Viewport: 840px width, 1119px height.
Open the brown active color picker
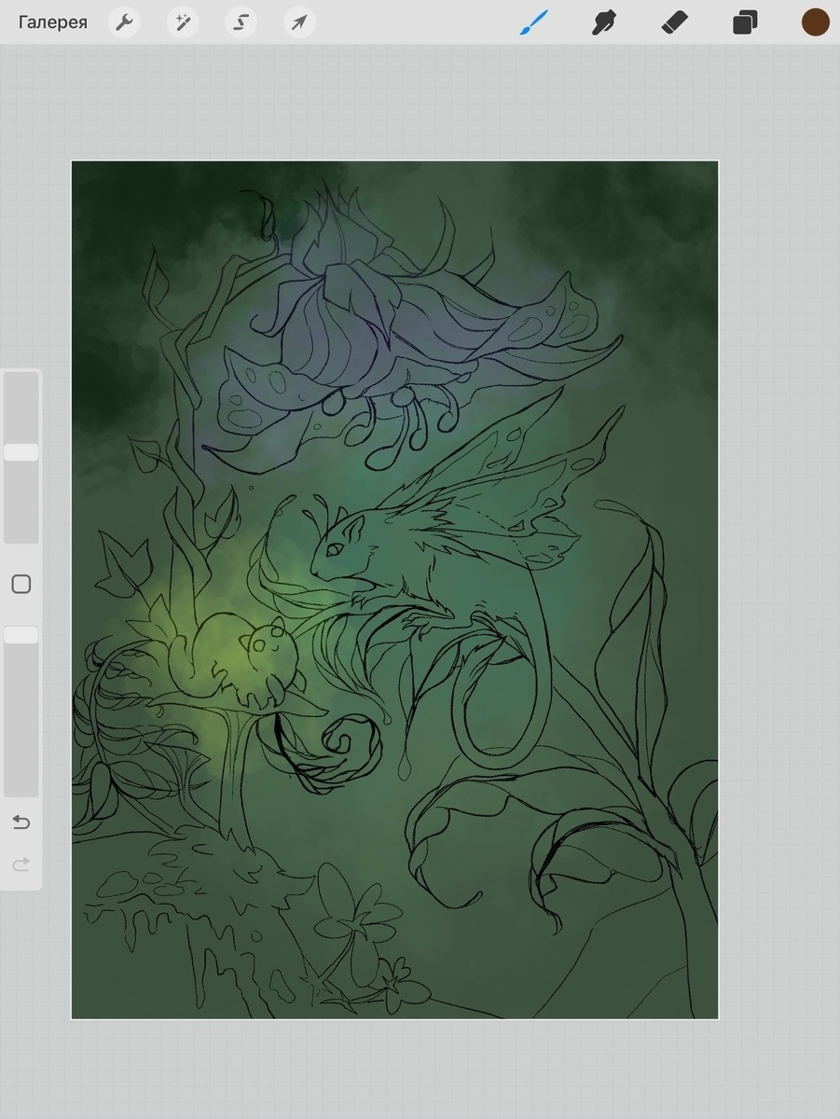[816, 22]
